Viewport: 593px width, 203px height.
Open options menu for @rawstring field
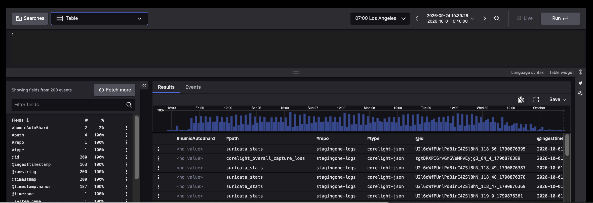tap(127, 172)
